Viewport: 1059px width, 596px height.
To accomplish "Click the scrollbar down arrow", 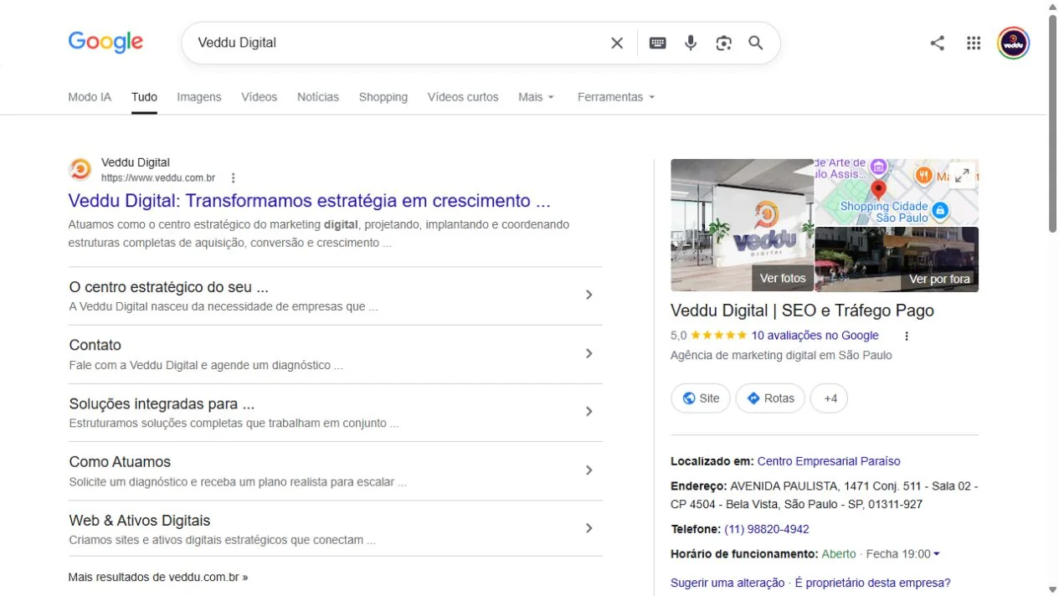I will (x=1053, y=589).
